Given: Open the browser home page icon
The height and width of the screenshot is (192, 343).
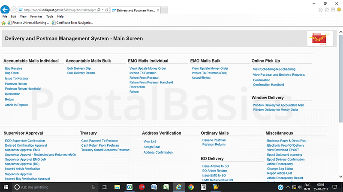Looking at the screenshot, I should tap(318, 9).
